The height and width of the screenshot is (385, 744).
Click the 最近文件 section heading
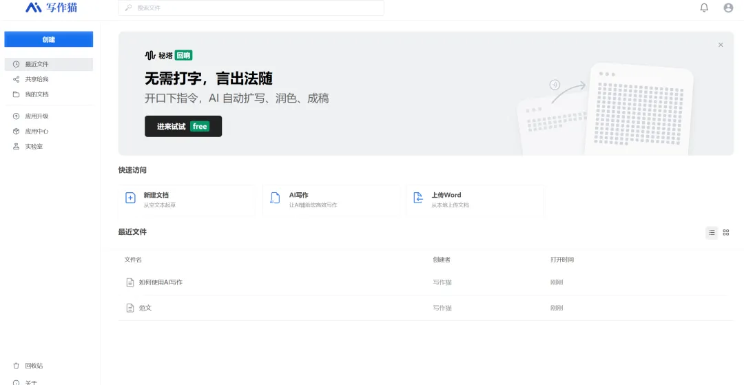tap(132, 232)
